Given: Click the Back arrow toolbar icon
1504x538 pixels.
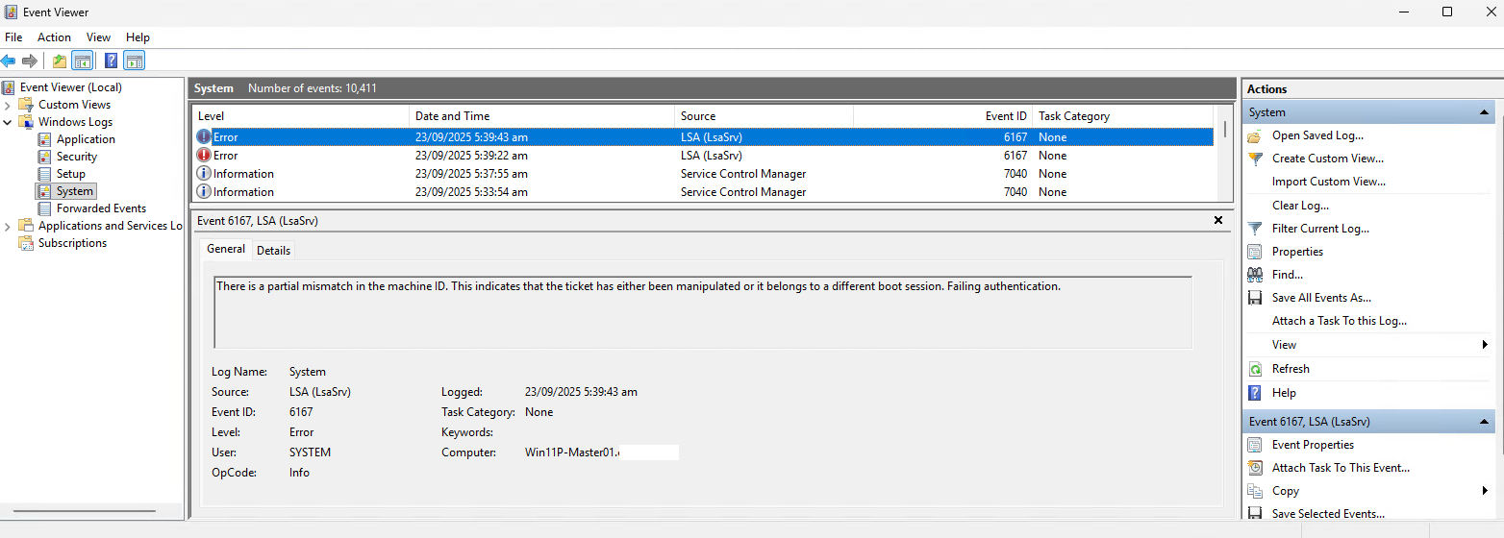Looking at the screenshot, I should coord(9,61).
